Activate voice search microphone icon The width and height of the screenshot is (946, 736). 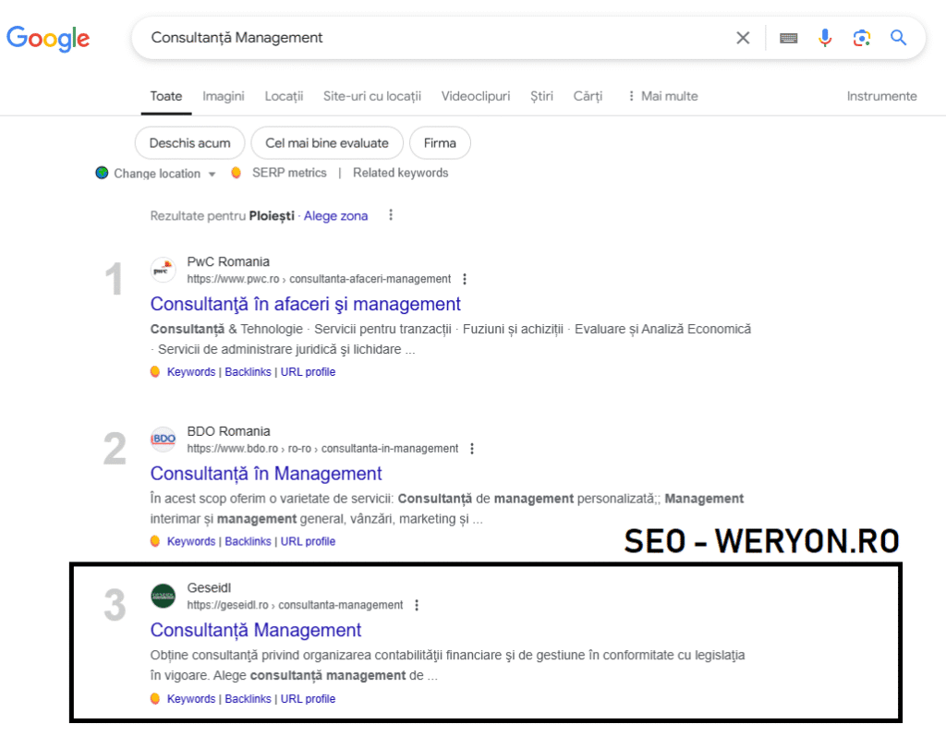click(x=824, y=38)
